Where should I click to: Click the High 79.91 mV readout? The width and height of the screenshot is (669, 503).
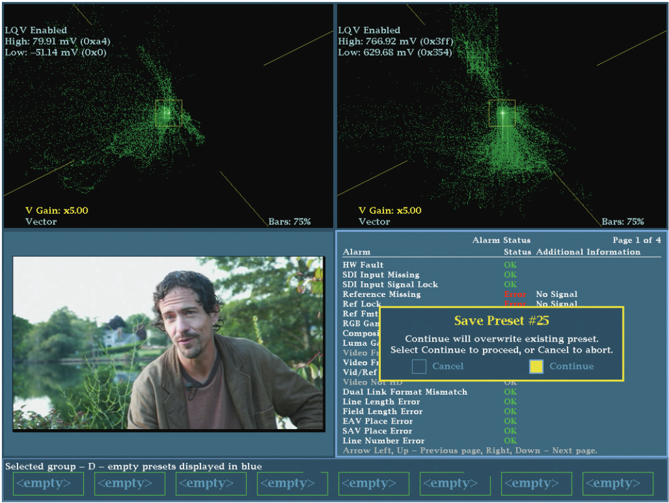[58, 41]
